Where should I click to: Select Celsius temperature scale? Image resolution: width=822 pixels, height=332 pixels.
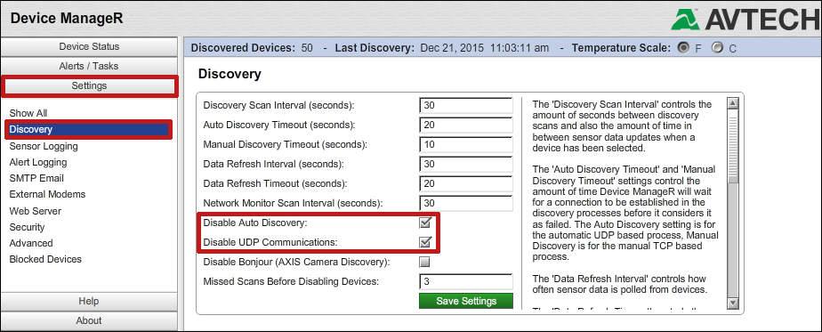tap(717, 48)
